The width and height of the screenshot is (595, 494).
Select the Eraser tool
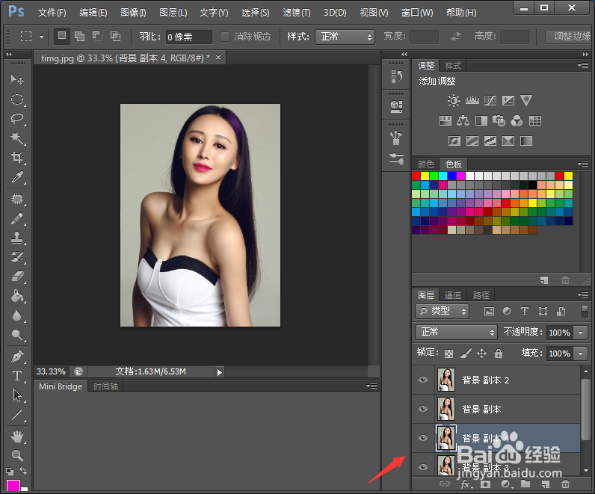pos(17,277)
